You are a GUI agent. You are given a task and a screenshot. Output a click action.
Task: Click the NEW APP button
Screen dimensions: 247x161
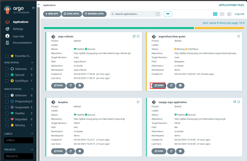pos(52,14)
